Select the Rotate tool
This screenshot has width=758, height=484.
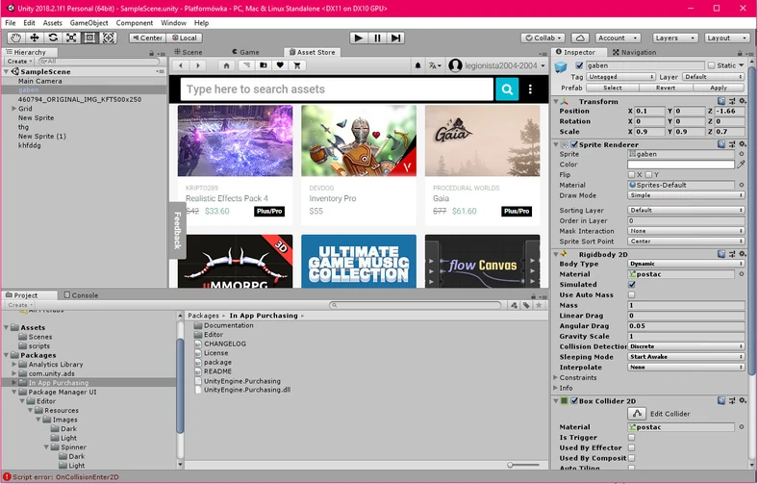tap(53, 38)
